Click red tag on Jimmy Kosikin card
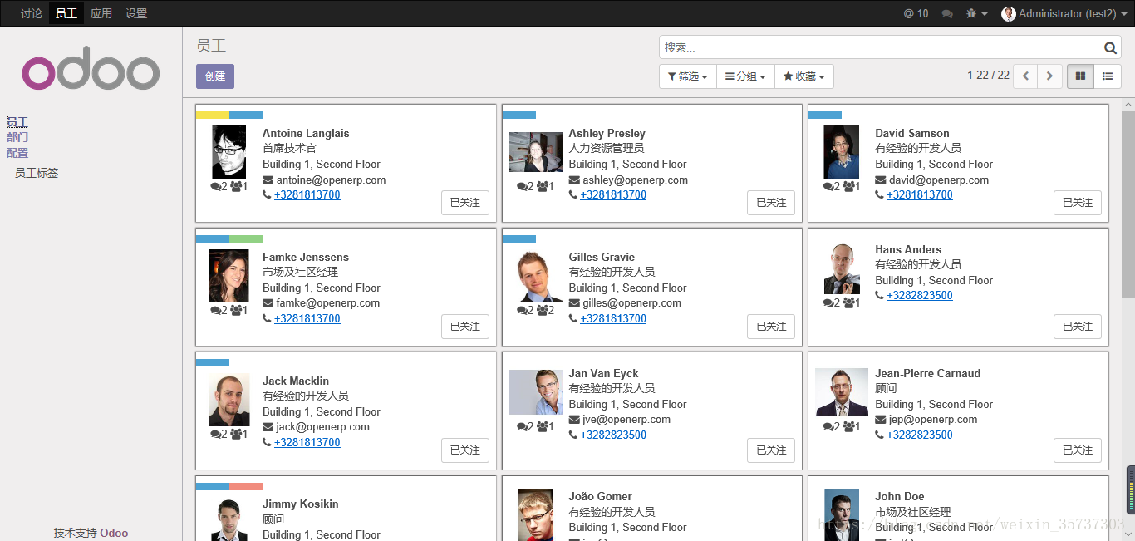The width and height of the screenshot is (1135, 541). tap(246, 486)
